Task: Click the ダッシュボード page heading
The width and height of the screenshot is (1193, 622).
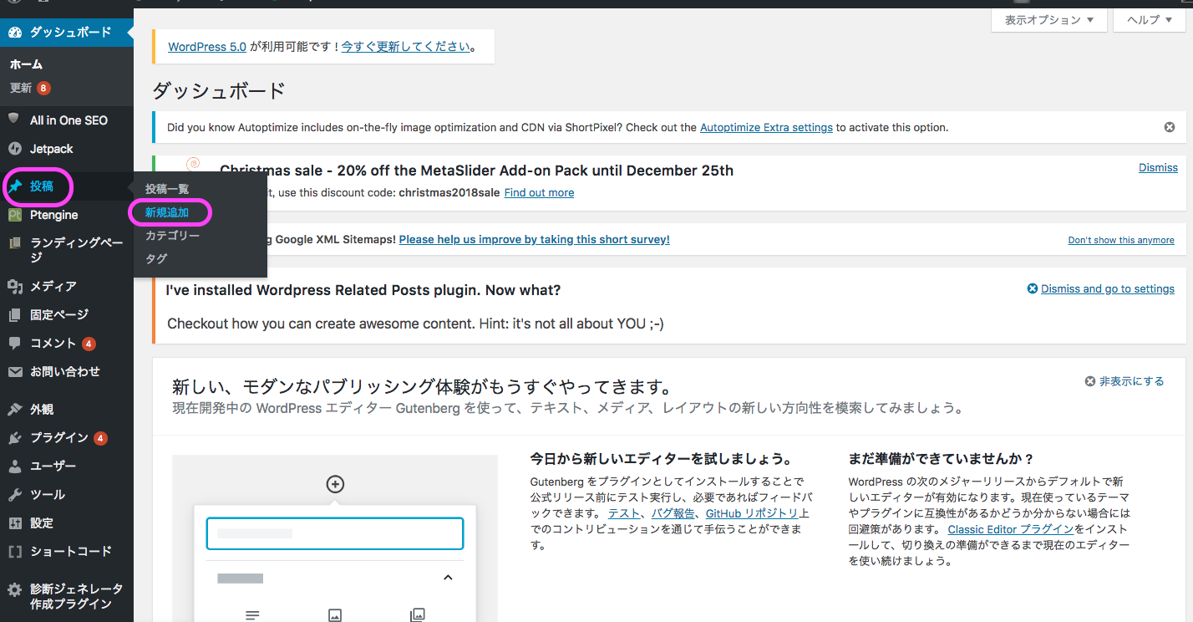Action: pyautogui.click(x=219, y=90)
